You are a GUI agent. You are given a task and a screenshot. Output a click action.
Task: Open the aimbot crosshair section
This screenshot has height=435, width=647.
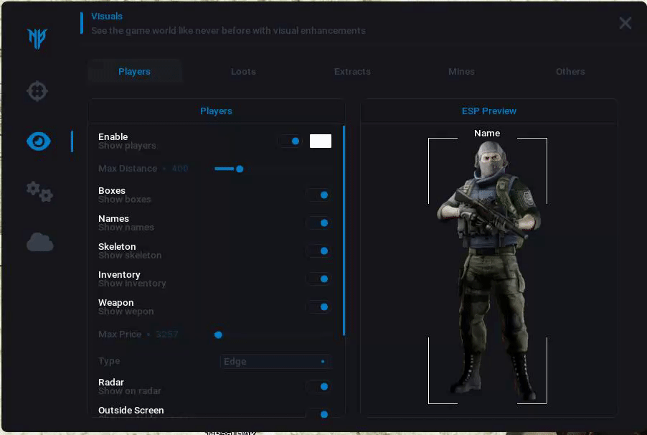(x=37, y=91)
